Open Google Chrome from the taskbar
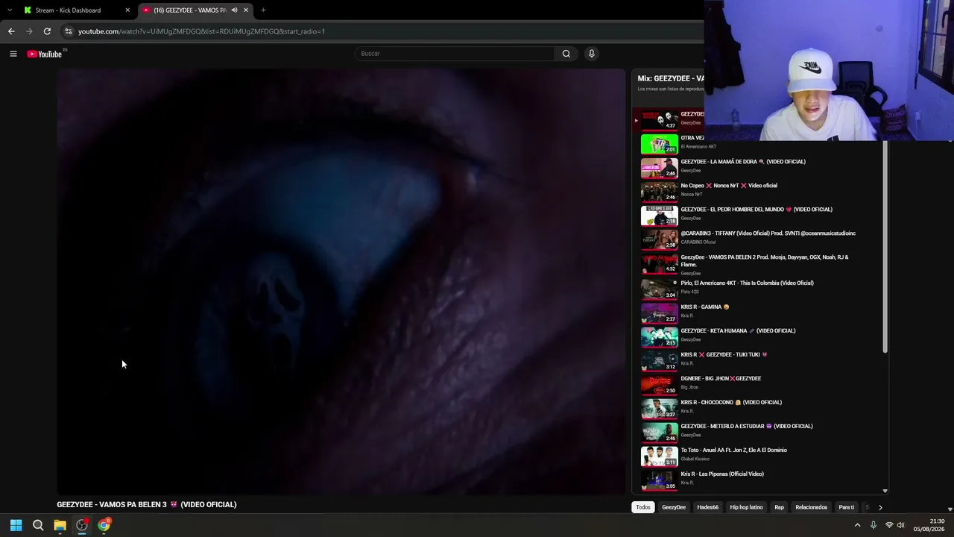The image size is (954, 537). [104, 525]
